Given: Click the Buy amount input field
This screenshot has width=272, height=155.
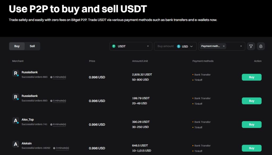Looking at the screenshot, I should 165,46.
